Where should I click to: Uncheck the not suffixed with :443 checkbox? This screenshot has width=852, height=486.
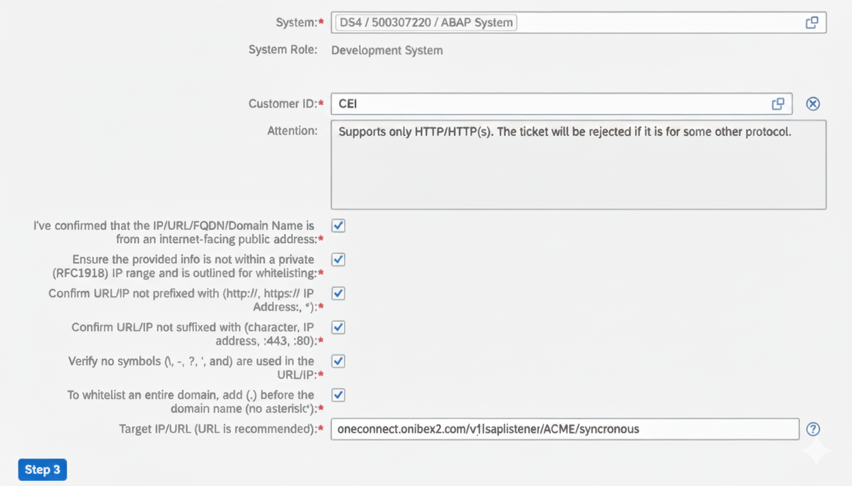[x=339, y=327]
